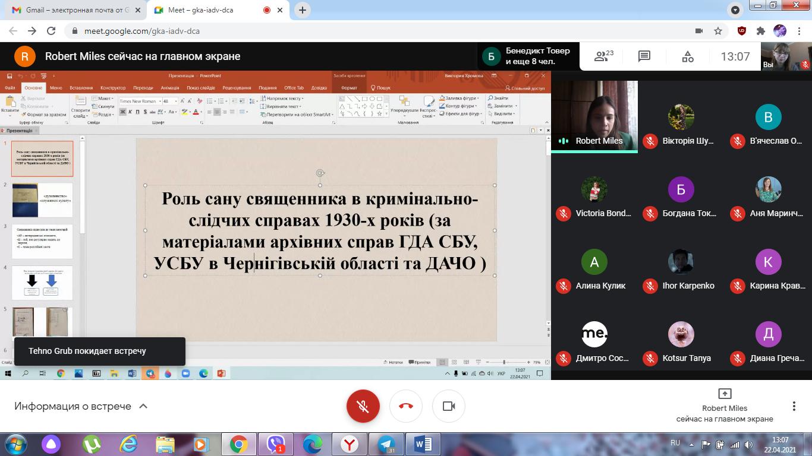Toggle the camera on or off button
The image size is (812, 456).
click(x=449, y=406)
